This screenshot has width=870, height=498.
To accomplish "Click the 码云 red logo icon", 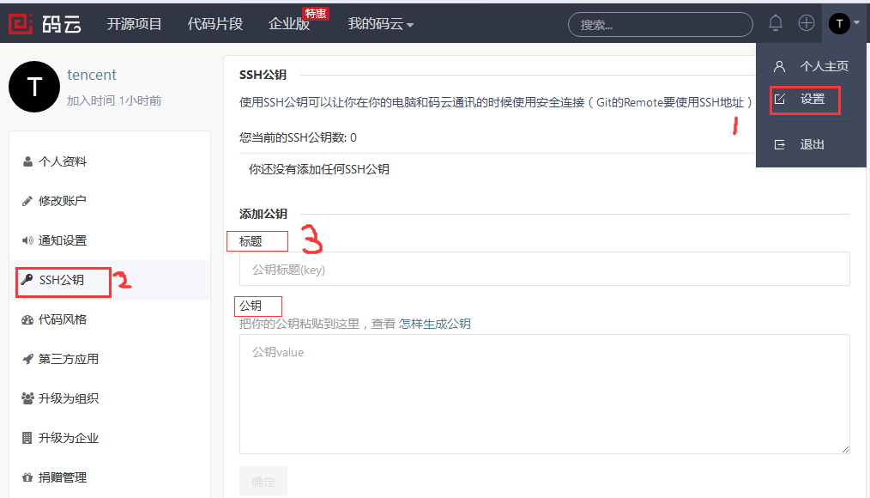I will pyautogui.click(x=21, y=23).
